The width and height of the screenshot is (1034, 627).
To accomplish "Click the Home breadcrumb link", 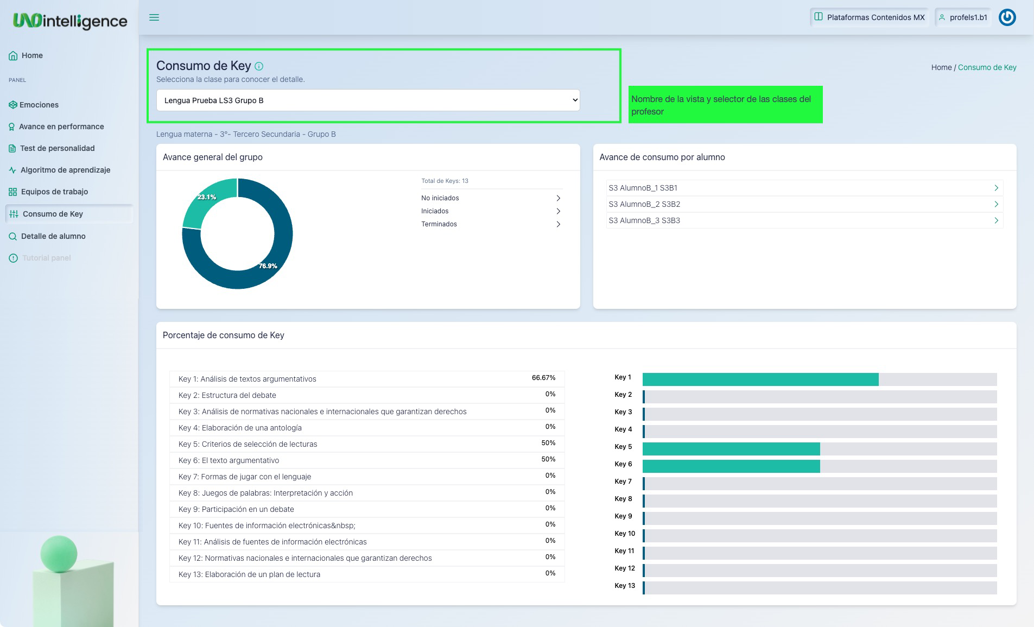I will click(x=941, y=67).
